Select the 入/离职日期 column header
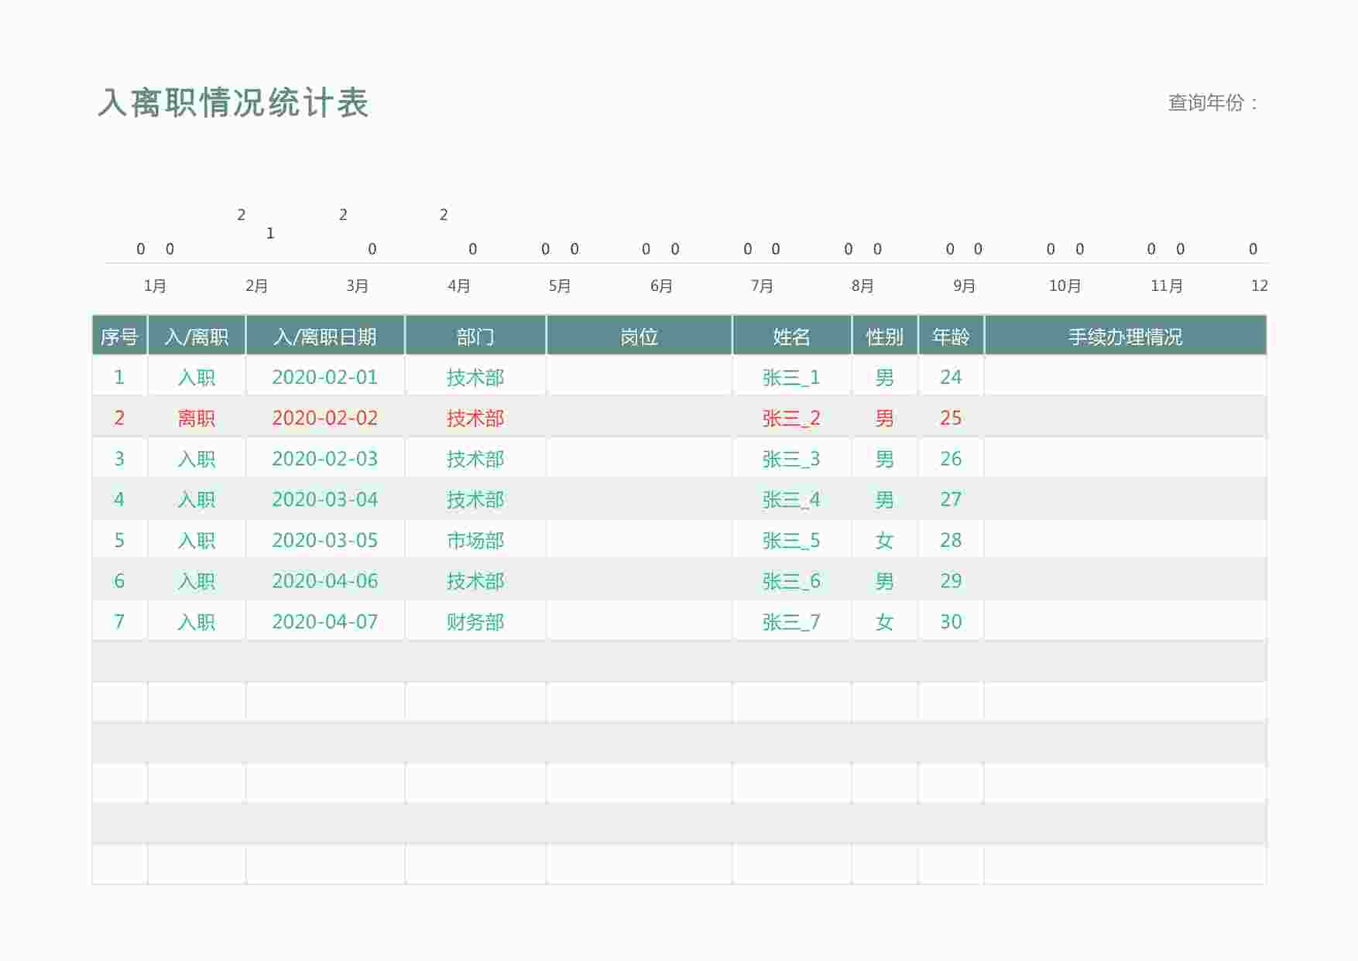This screenshot has height=961, width=1358. coord(325,337)
